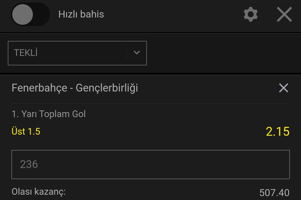Click the stake input showing 236
Viewport: 301px width, 200px height.
[x=151, y=165]
